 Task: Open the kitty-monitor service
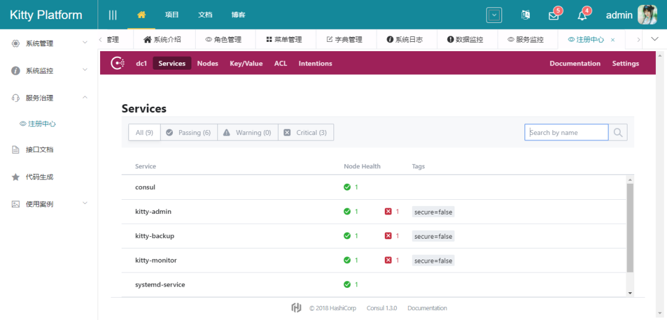(x=156, y=260)
